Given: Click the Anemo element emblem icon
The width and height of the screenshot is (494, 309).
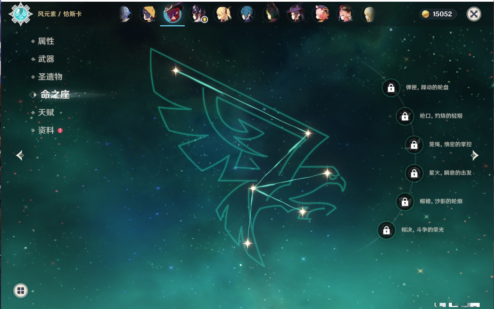Looking at the screenshot, I should (x=21, y=14).
